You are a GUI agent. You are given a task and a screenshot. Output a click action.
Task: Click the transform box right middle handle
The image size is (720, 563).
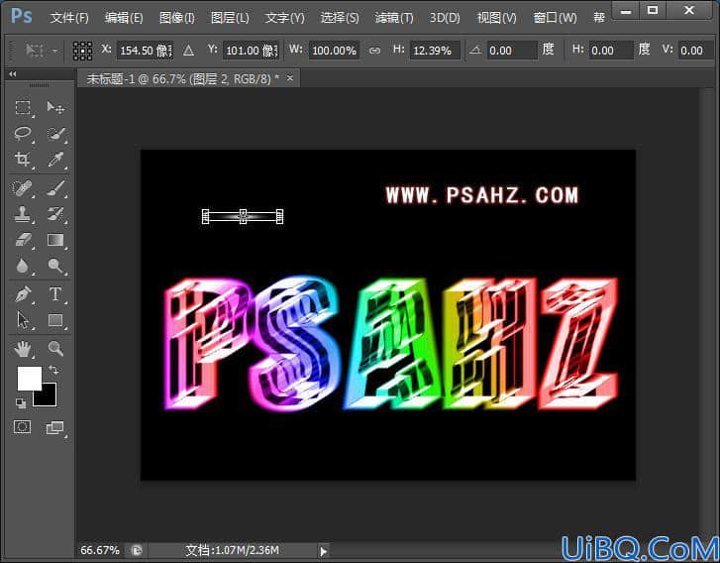279,216
